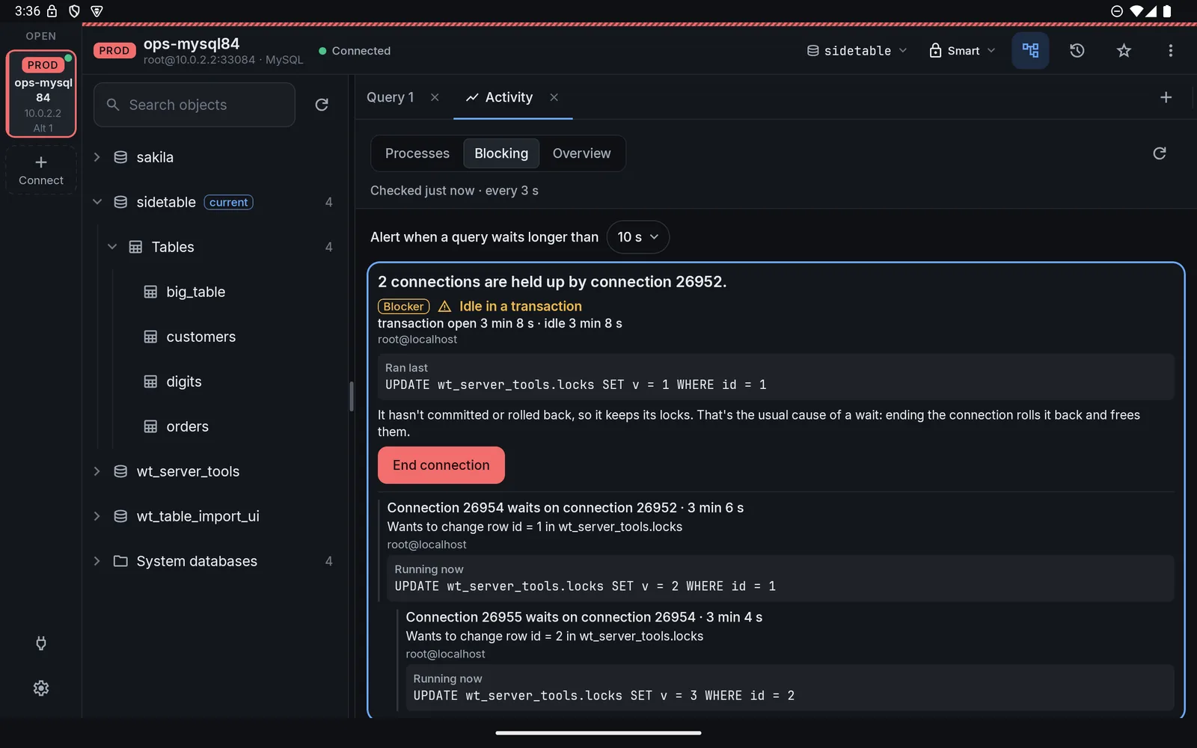Click Connect plus button

pyautogui.click(x=41, y=171)
